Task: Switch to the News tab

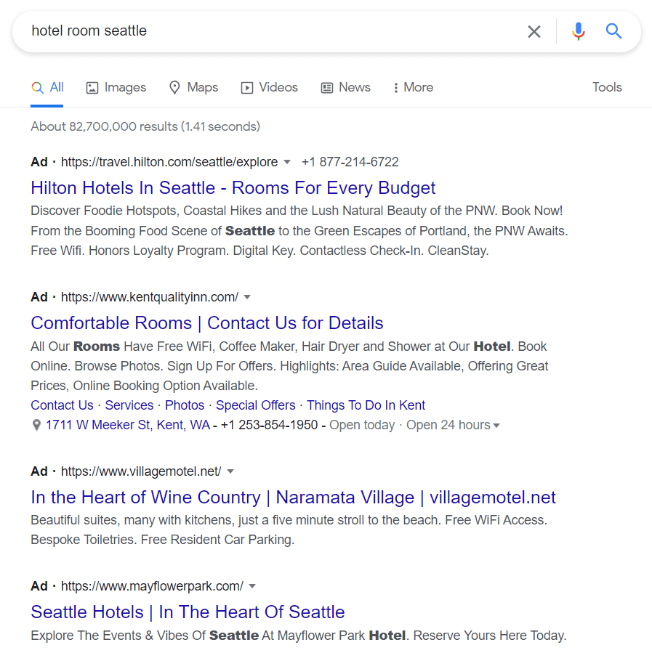Action: tap(346, 87)
